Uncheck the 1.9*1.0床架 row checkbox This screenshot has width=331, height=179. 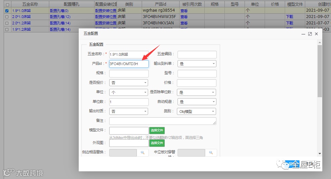pos(7,11)
